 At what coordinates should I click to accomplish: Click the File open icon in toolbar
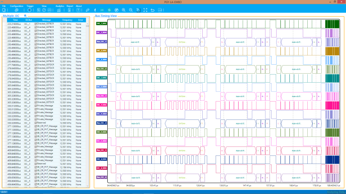pos(4,10)
